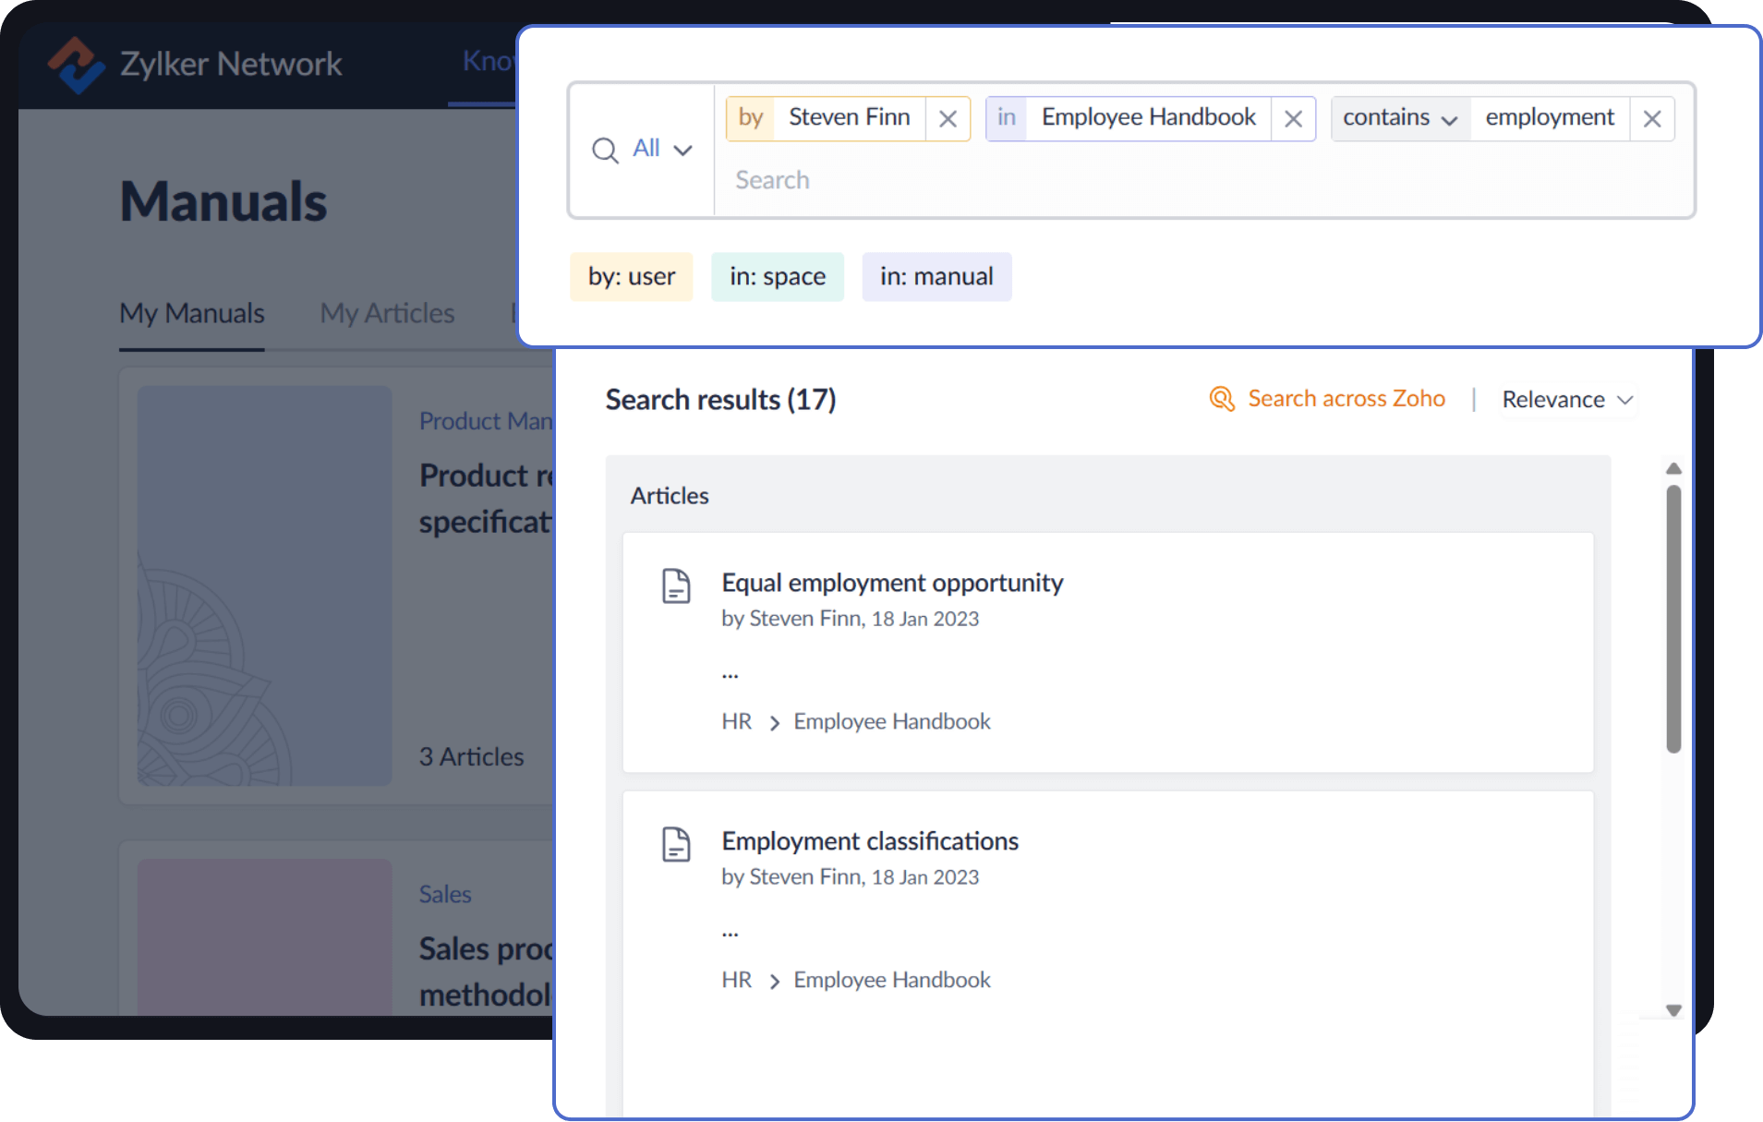Viewport: 1763px width, 1122px height.
Task: Click the Search across Zoho magnifier icon
Action: pos(1221,398)
